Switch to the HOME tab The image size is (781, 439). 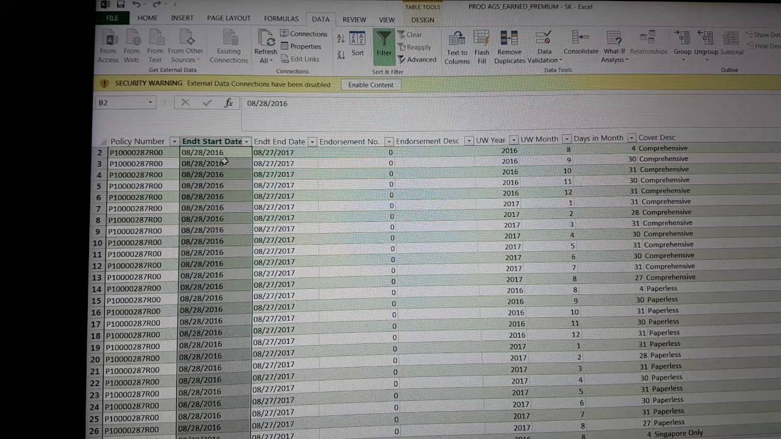click(147, 18)
